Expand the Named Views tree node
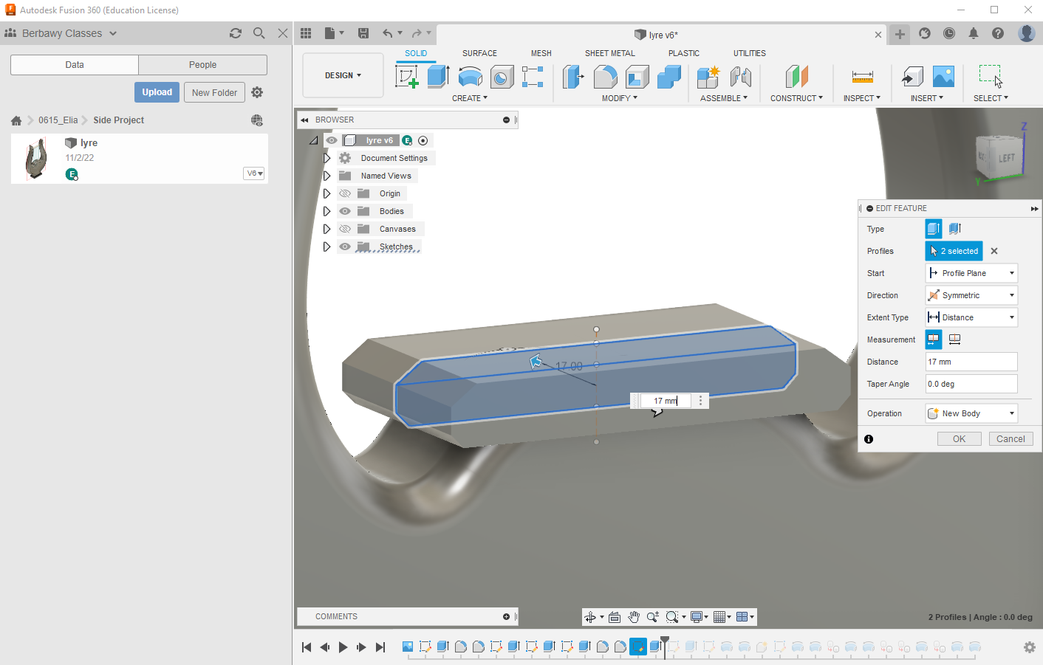The image size is (1043, 665). point(326,176)
